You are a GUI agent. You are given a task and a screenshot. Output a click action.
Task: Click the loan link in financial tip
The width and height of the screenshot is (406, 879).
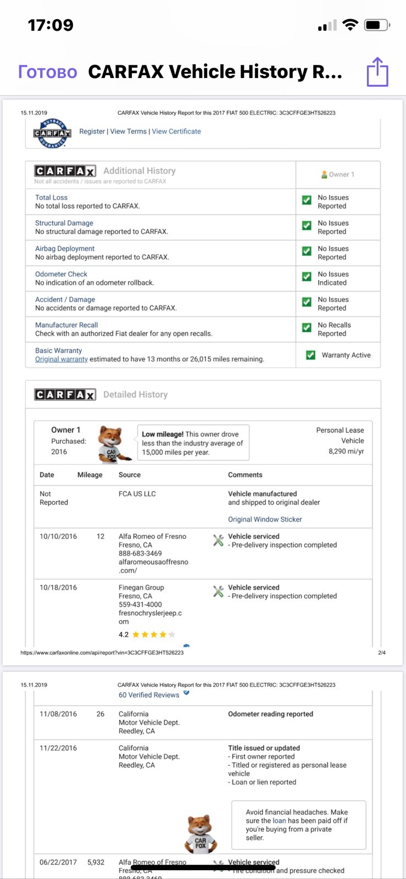point(279,821)
